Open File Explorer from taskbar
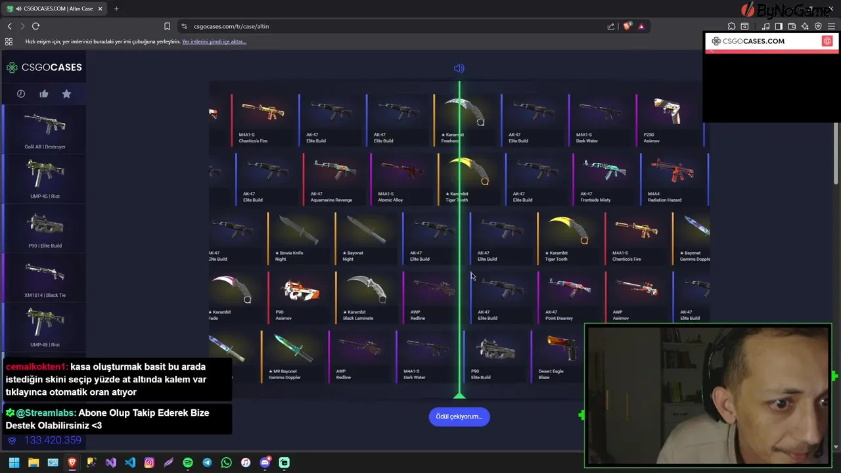The height and width of the screenshot is (473, 841). click(34, 462)
